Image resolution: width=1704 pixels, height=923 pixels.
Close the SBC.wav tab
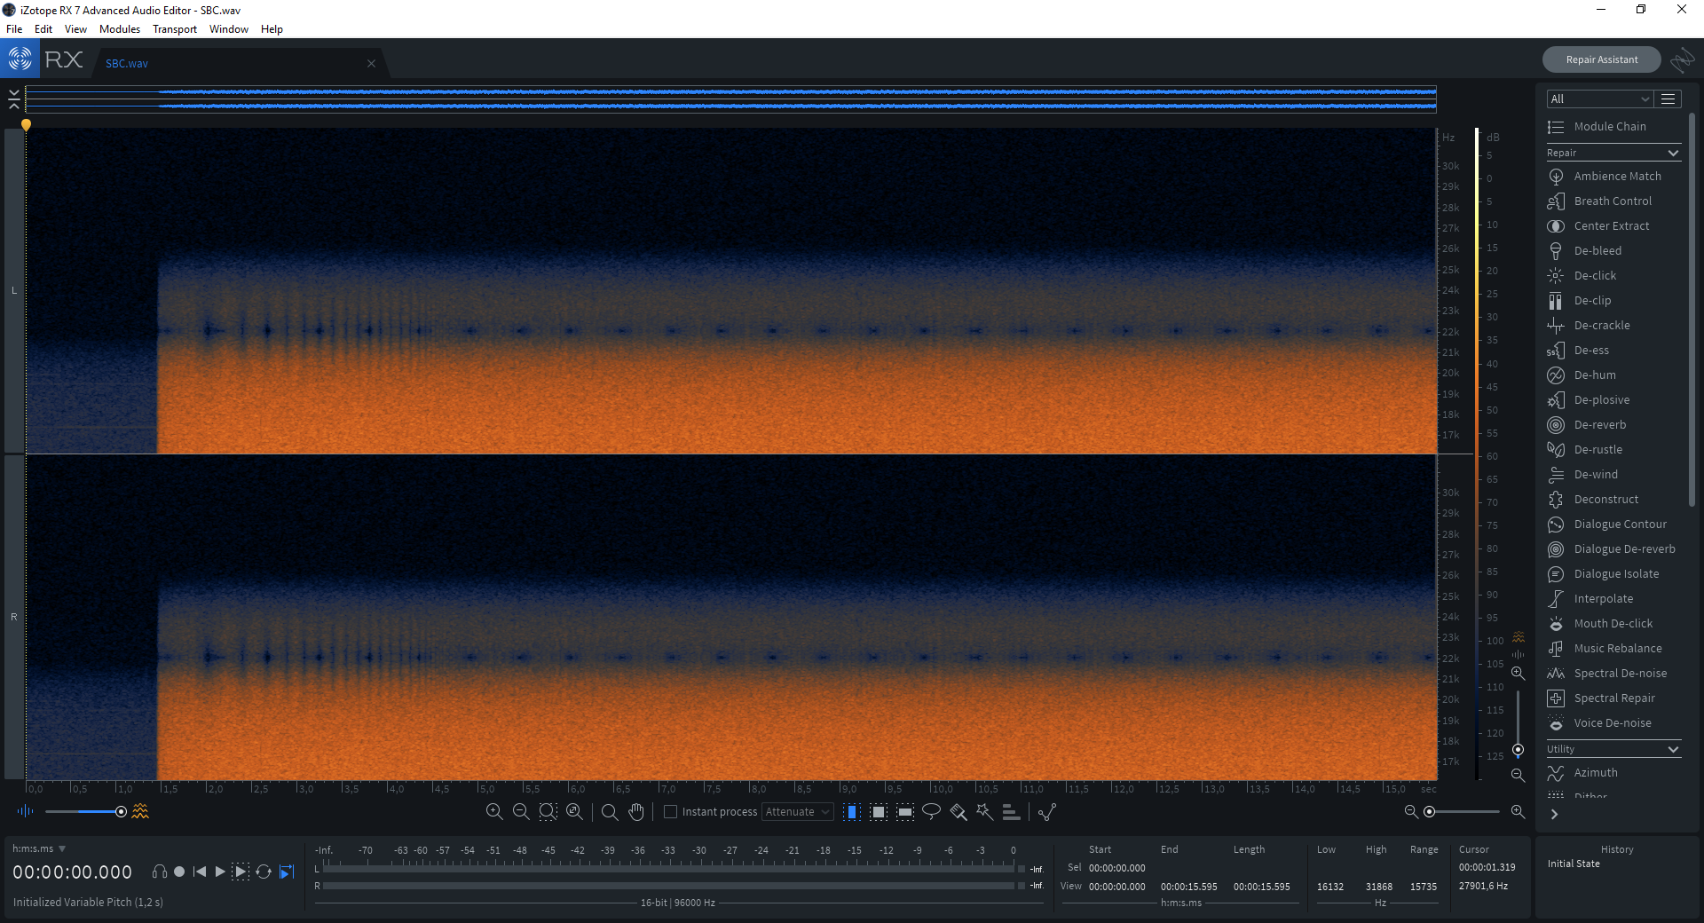tap(371, 63)
